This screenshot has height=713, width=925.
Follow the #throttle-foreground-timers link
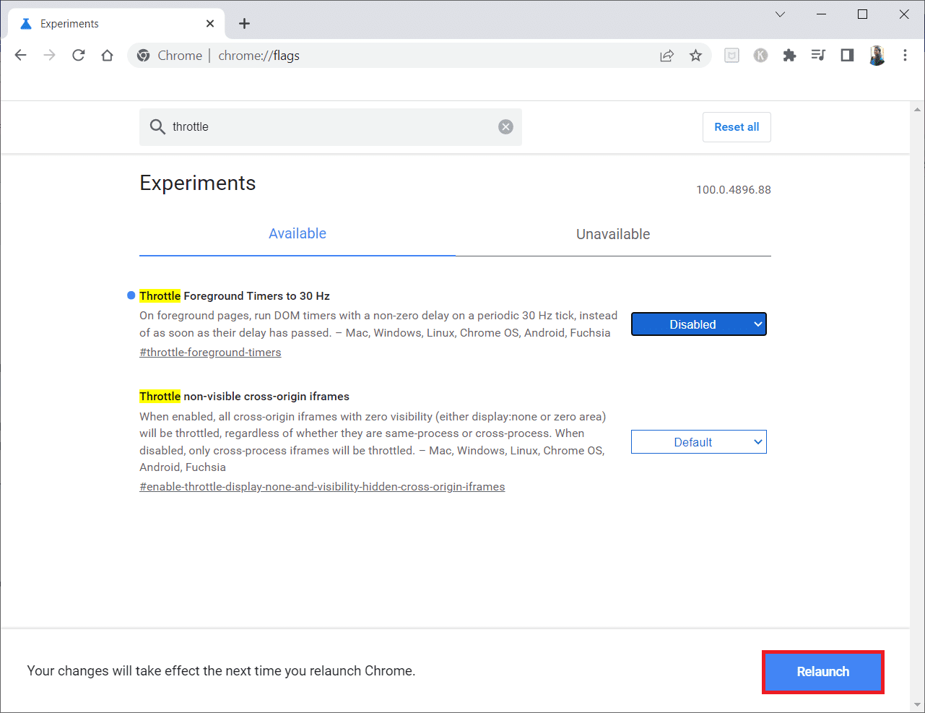point(210,353)
